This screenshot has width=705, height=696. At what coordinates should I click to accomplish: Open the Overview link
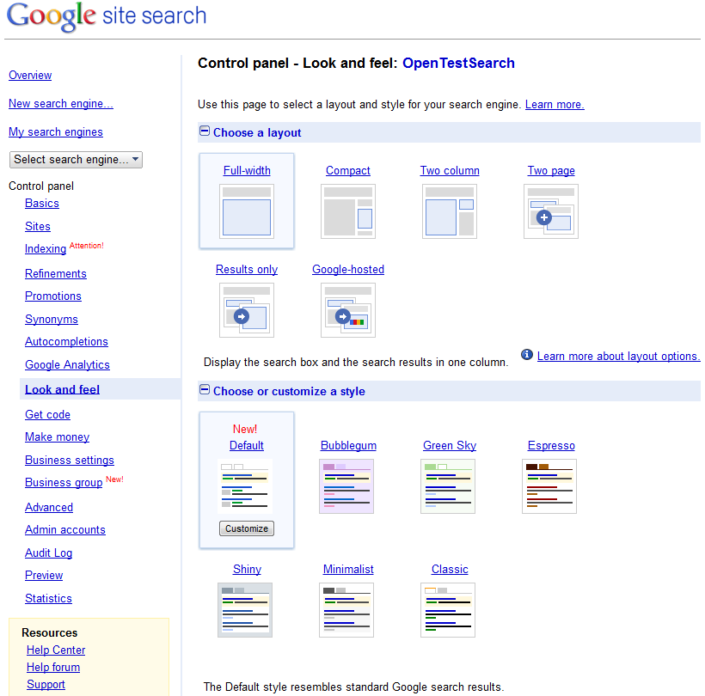tap(30, 75)
